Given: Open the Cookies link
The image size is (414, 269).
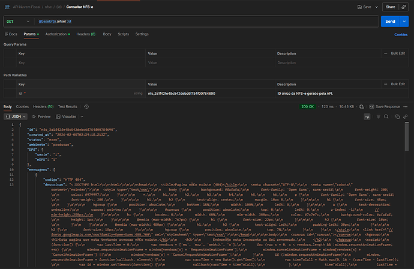Looking at the screenshot, I should (400, 35).
